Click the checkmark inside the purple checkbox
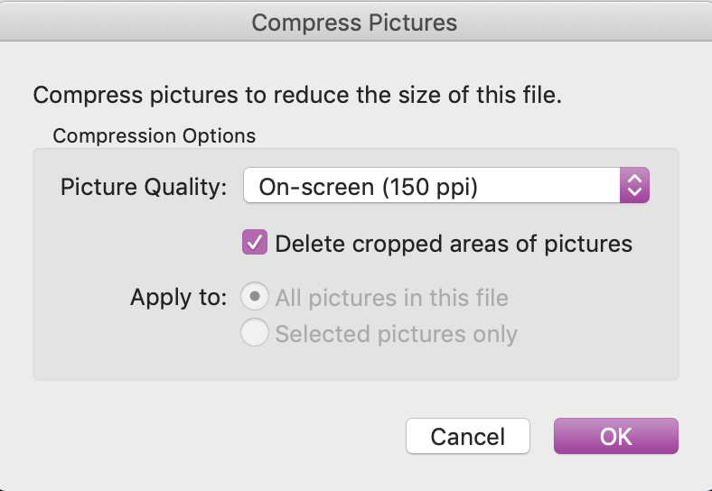712x491 pixels. 254,243
